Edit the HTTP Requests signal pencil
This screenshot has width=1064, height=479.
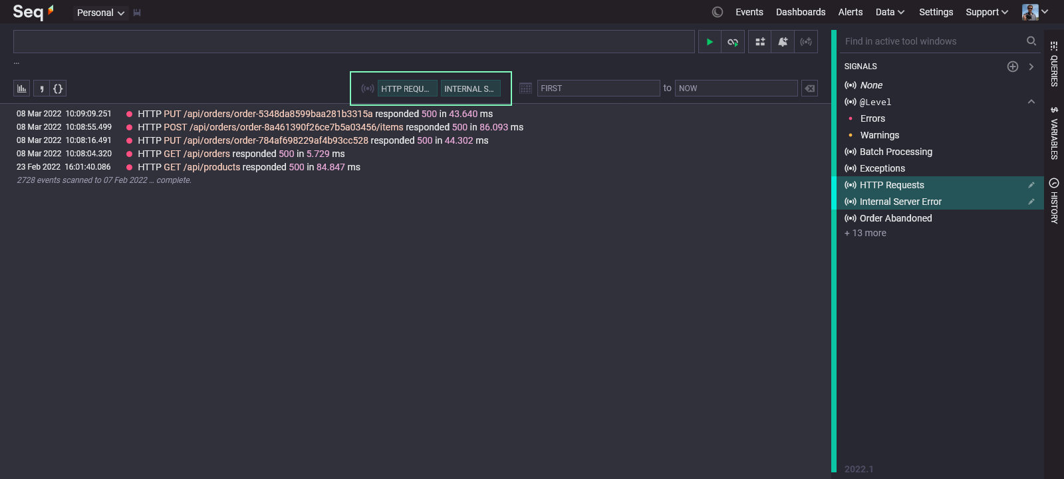click(x=1031, y=185)
